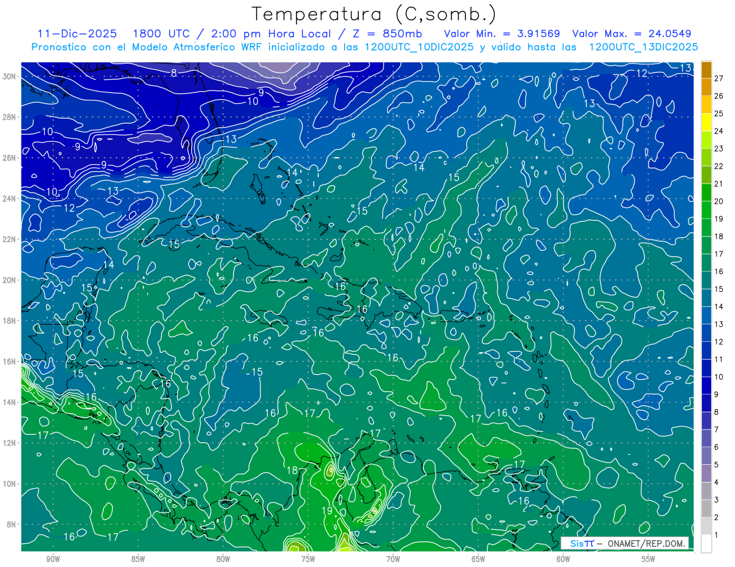Click the 18N latitude axis label
The image size is (735, 567).
(10, 321)
